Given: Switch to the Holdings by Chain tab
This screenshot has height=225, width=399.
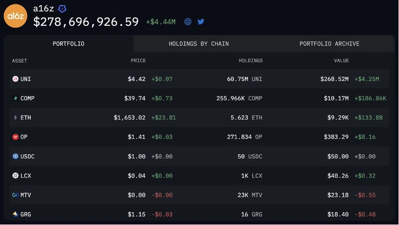Looking at the screenshot, I should tap(199, 44).
